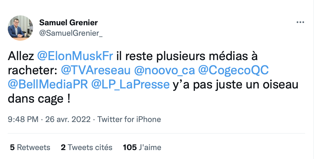Screen dimensions: 314x159
Task: Open the Samuel Grenier display name link
Action: click(68, 22)
